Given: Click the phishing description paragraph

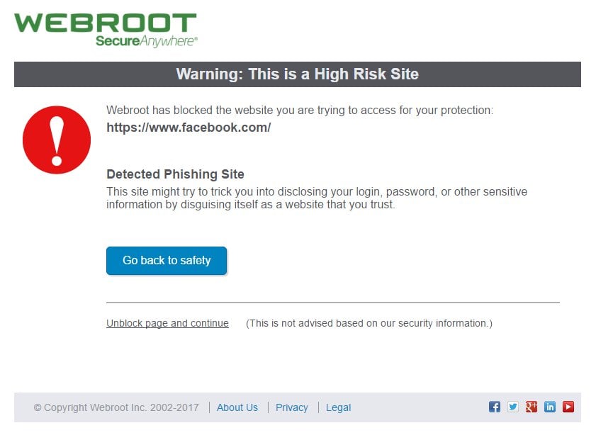Looking at the screenshot, I should (317, 198).
